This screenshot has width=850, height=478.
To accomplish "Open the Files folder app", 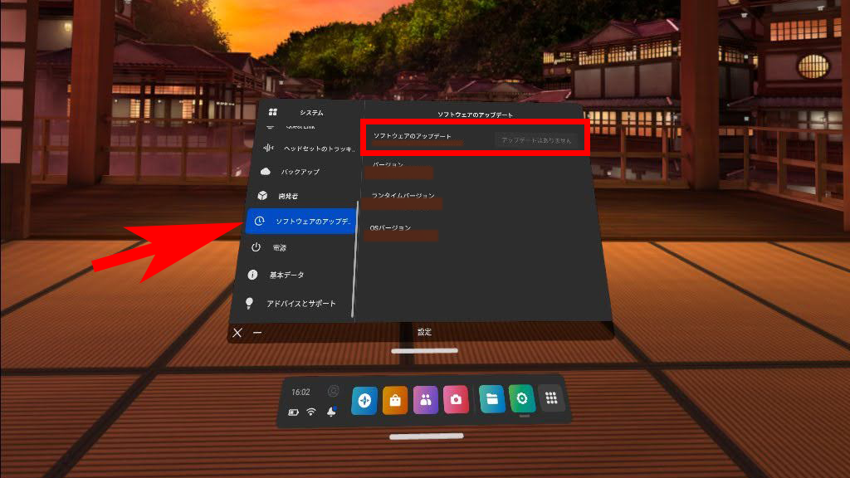I will (491, 399).
